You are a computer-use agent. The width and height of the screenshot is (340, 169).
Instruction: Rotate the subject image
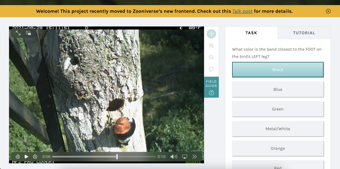click(x=211, y=69)
